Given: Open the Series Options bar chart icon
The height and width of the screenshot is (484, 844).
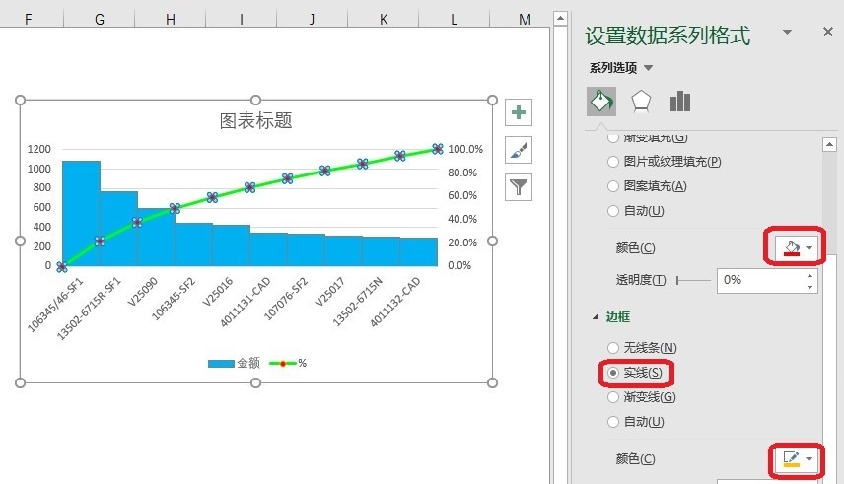Looking at the screenshot, I should (679, 102).
